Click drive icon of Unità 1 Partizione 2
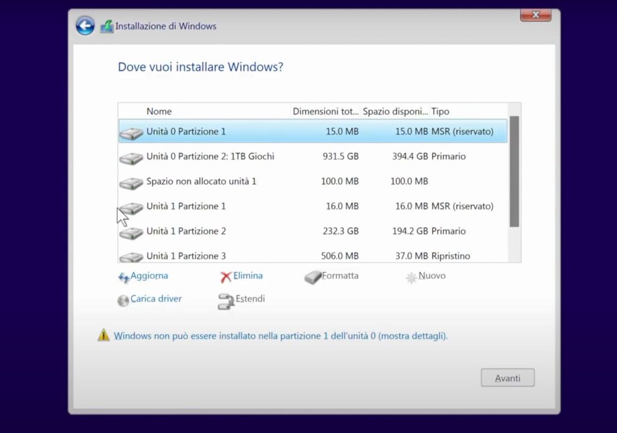 (131, 233)
